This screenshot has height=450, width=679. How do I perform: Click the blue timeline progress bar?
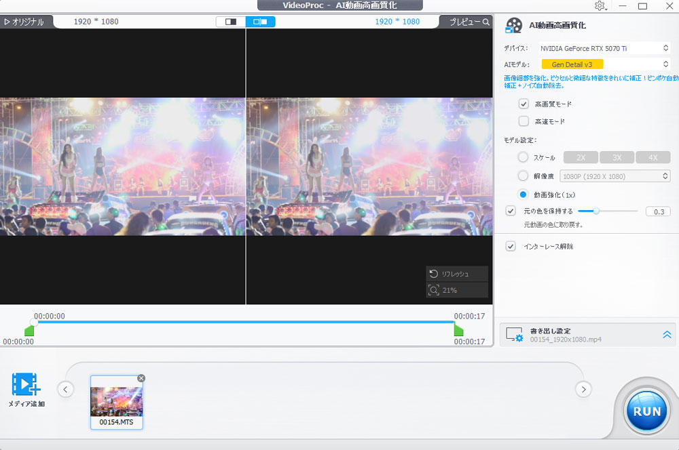tap(244, 322)
